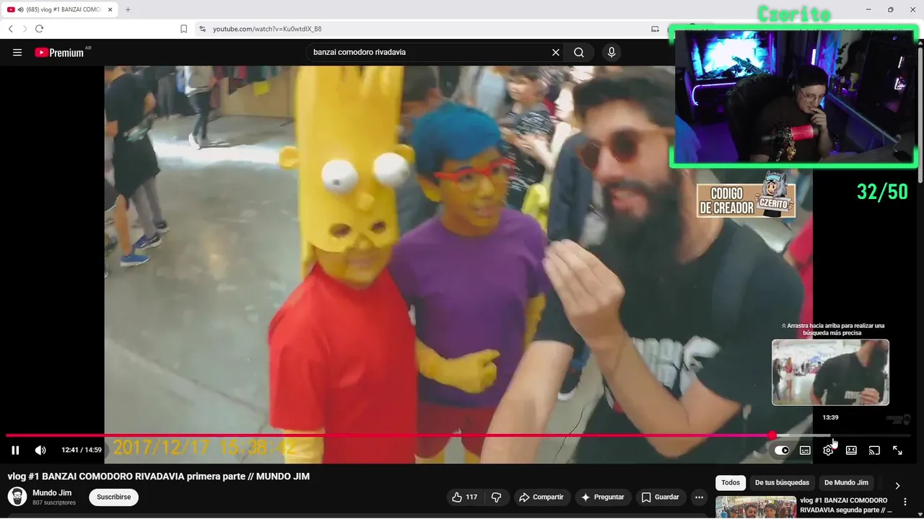
Task: Click the streamer webcam overlay
Action: (x=794, y=97)
